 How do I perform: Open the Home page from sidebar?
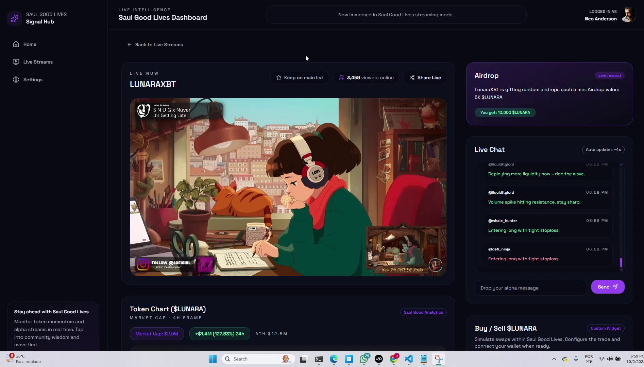click(53, 44)
